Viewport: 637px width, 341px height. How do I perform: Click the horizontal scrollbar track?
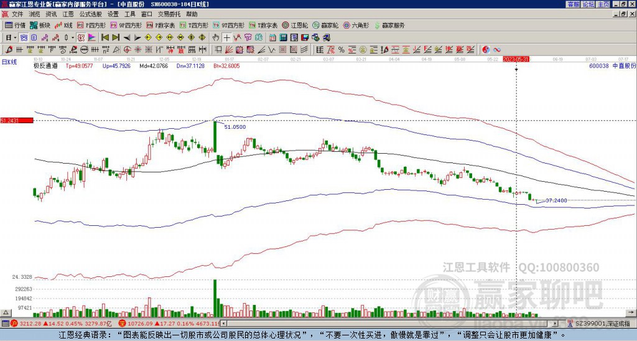click(x=389, y=324)
